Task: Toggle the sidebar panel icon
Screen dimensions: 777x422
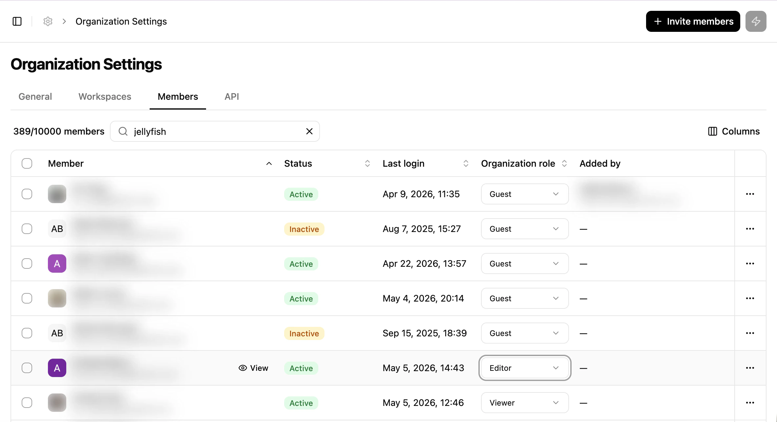Action: point(17,21)
